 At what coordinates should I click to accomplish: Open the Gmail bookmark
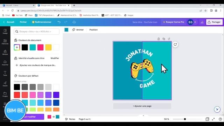click(x=6, y=15)
